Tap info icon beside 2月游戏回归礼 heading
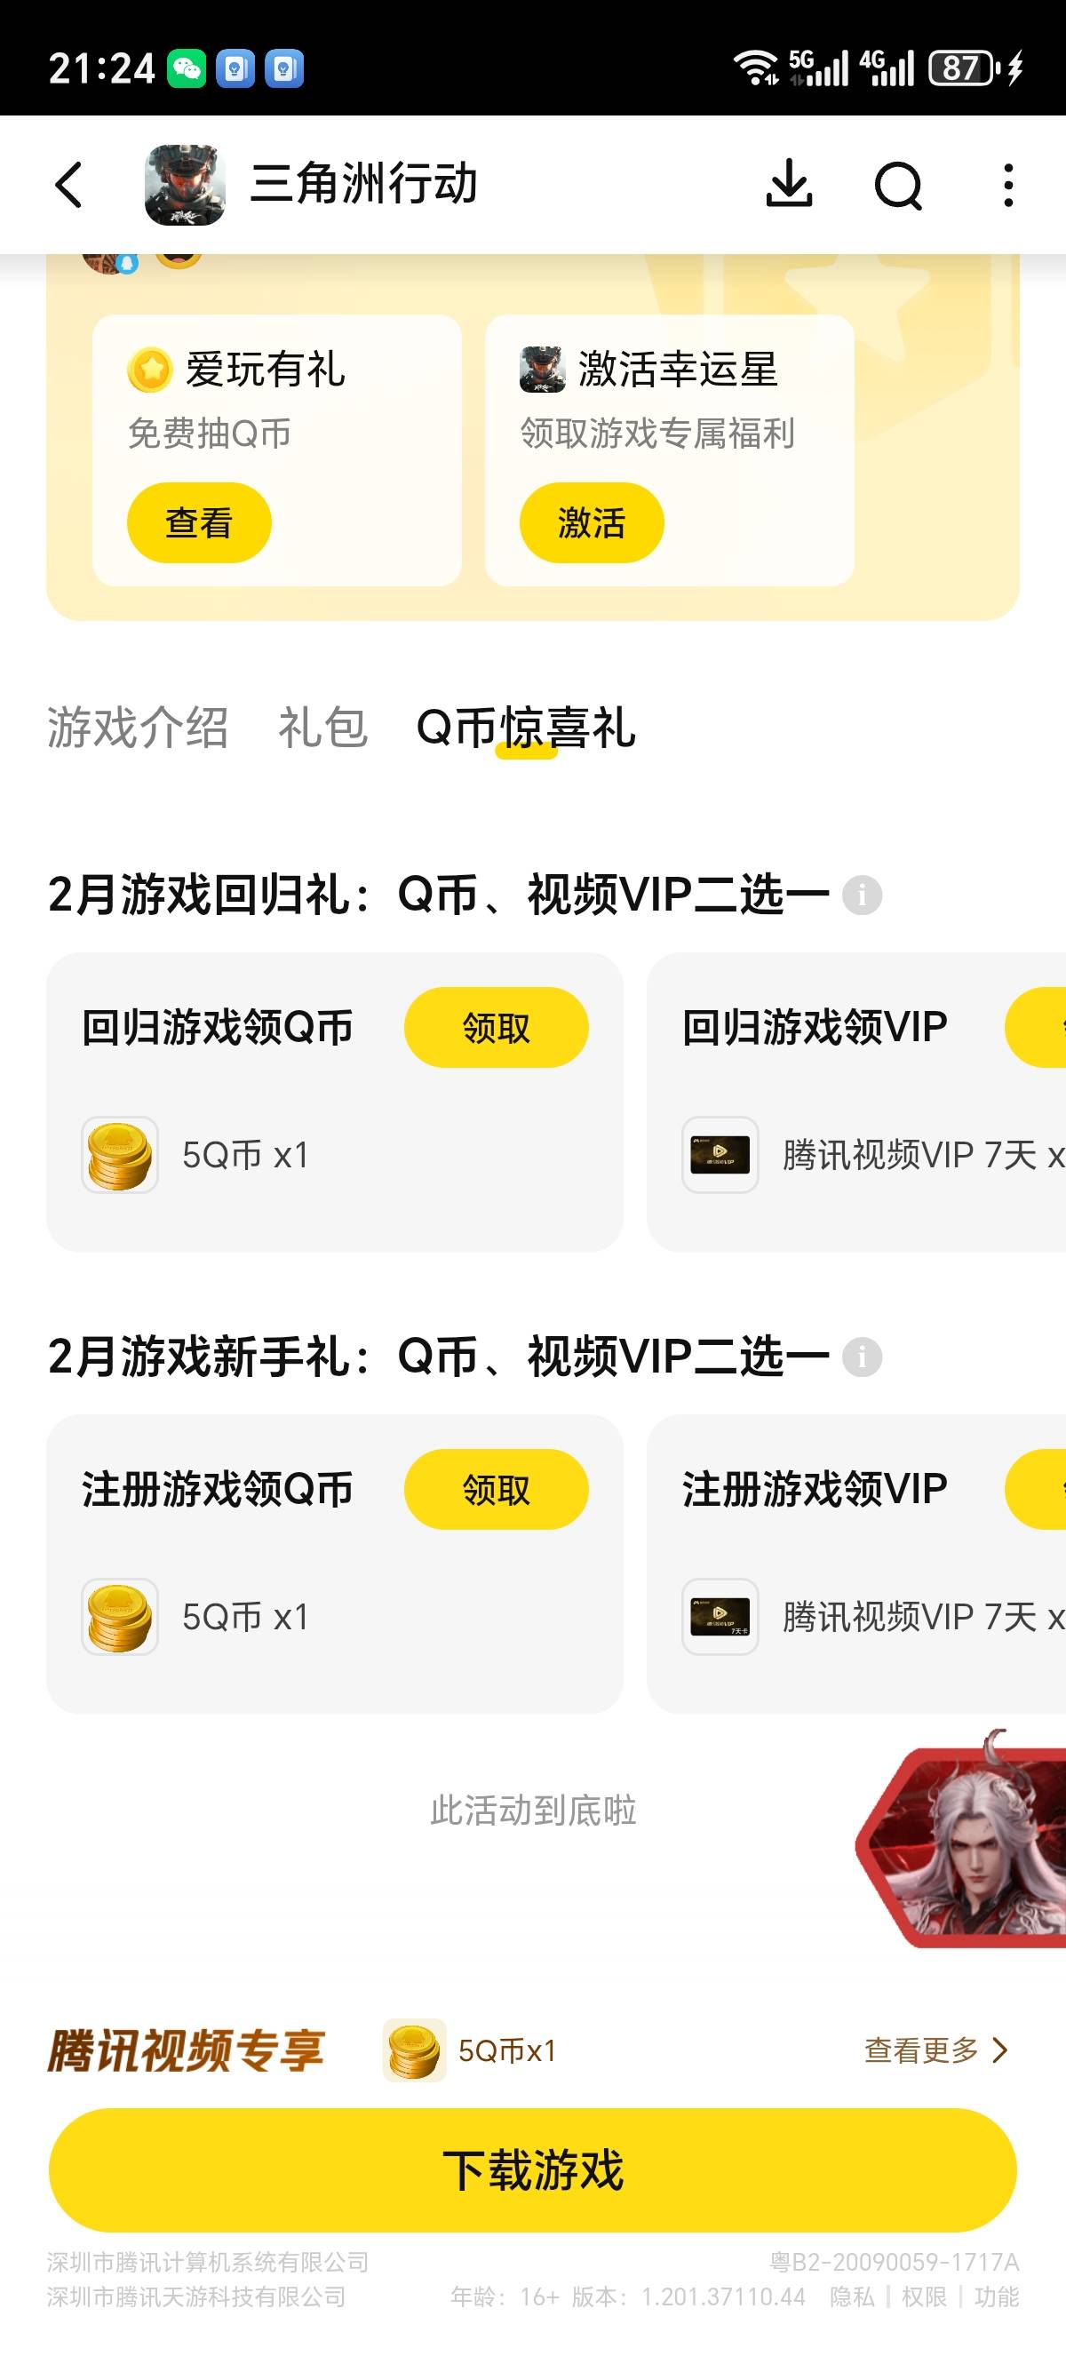 pos(861,895)
